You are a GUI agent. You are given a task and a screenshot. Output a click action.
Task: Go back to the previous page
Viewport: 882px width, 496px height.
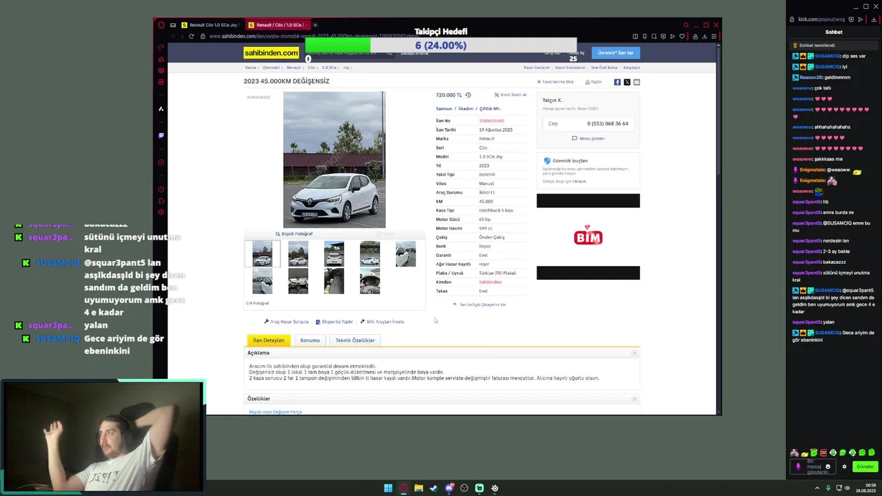172,37
